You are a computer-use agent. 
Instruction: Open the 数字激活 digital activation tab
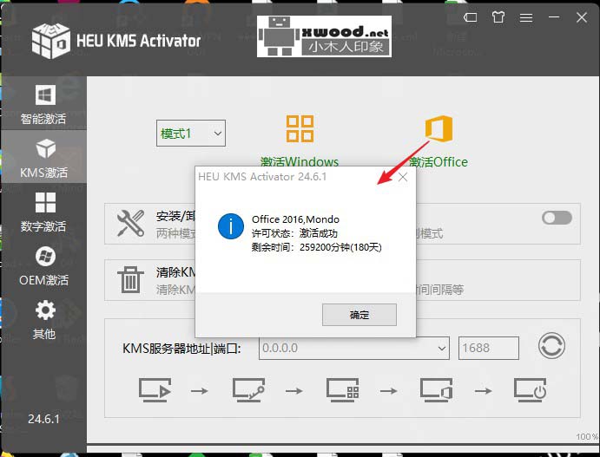43,212
